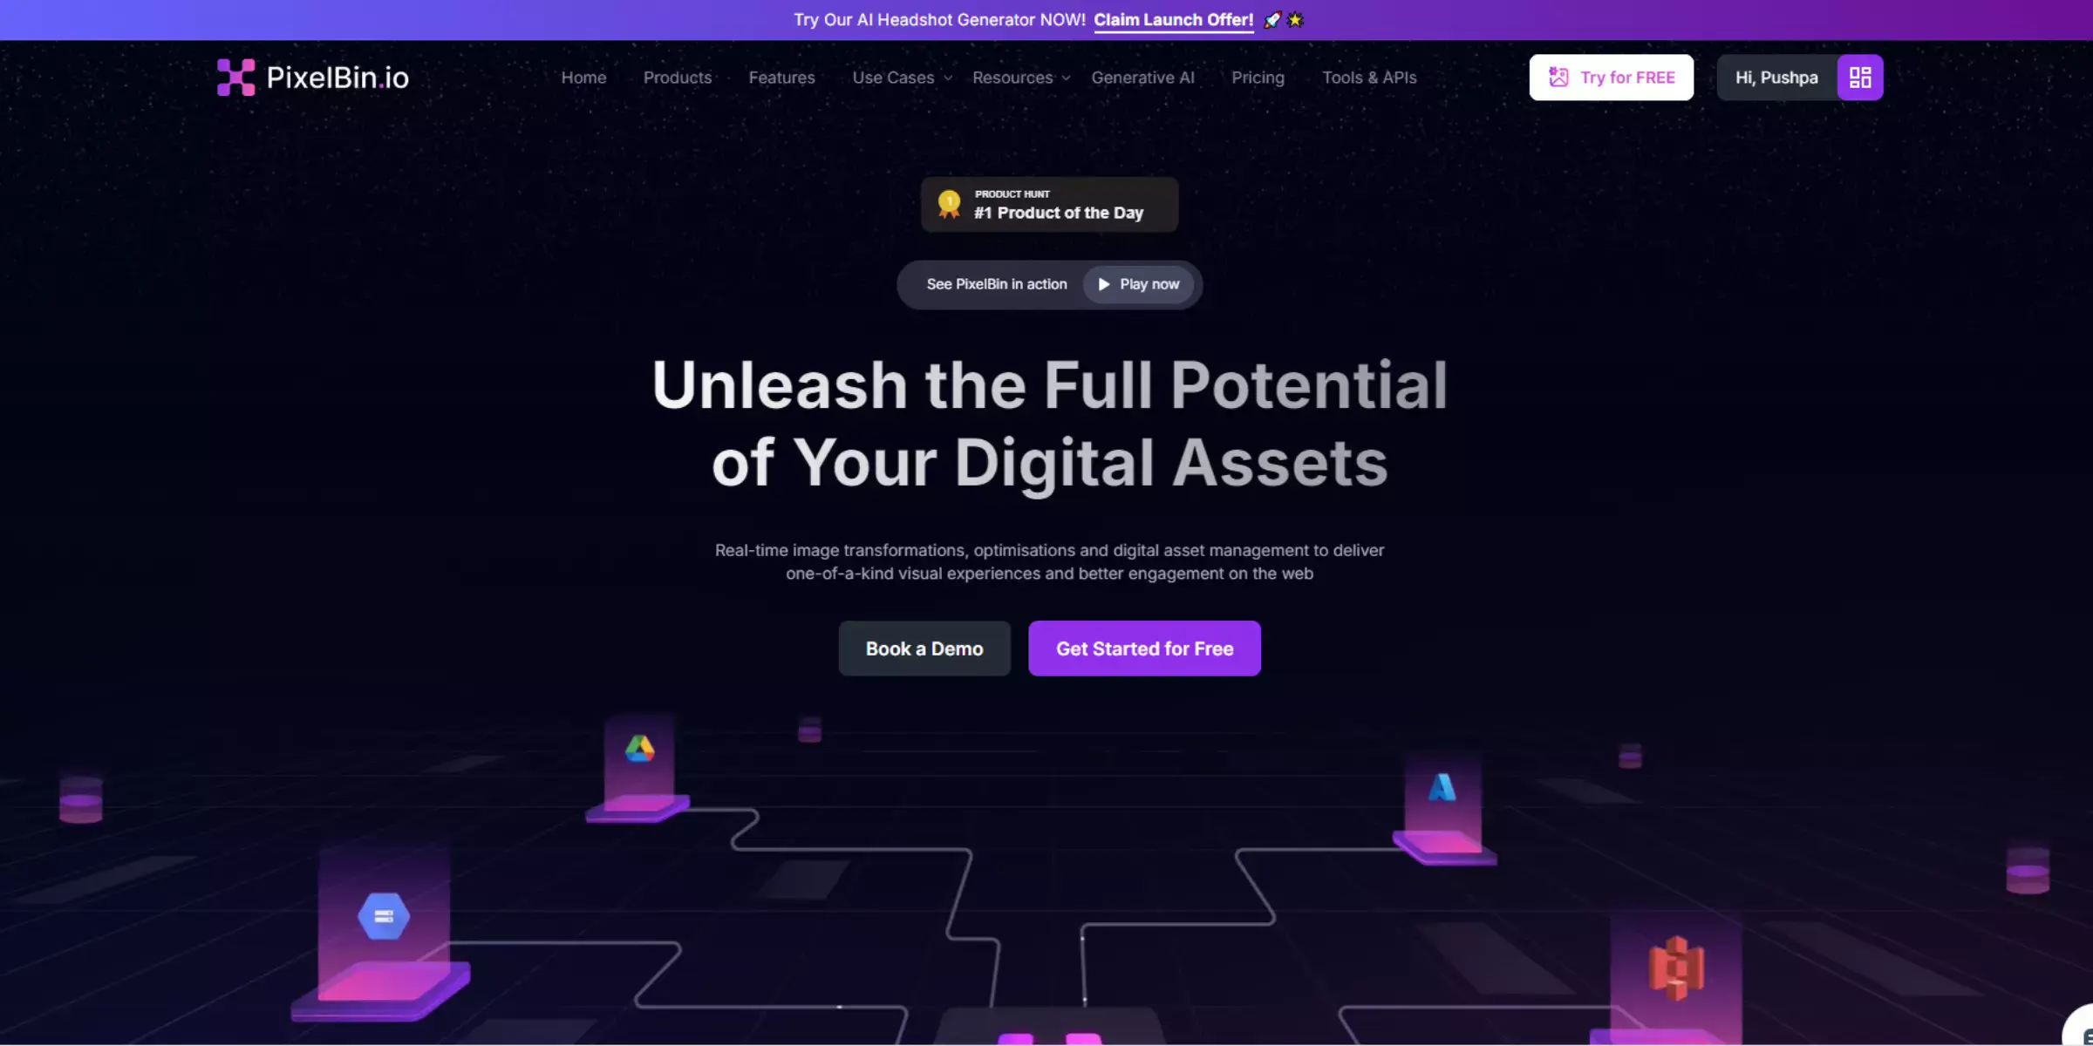The image size is (2093, 1046).
Task: Click the Claim Launch Offer promotional link
Action: [x=1172, y=20]
